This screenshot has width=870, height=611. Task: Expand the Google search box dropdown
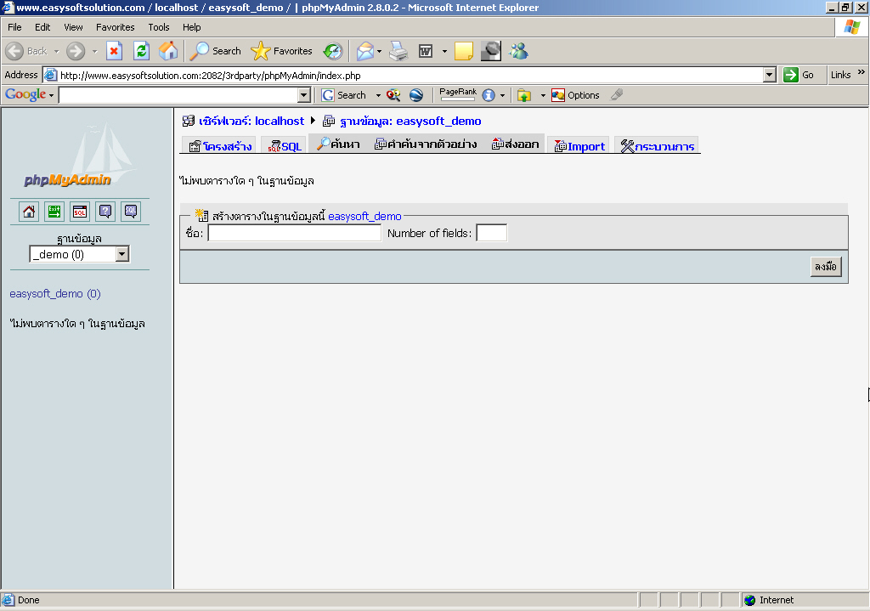click(303, 95)
